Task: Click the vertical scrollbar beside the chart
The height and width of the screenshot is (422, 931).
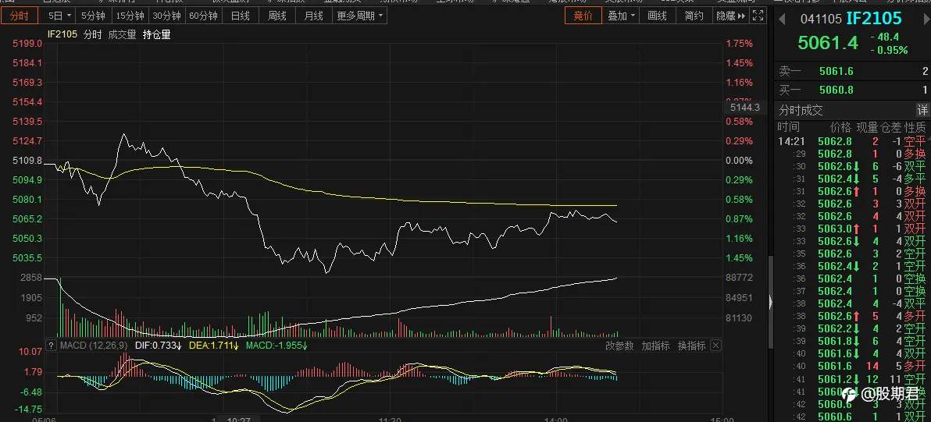Action: (x=772, y=303)
